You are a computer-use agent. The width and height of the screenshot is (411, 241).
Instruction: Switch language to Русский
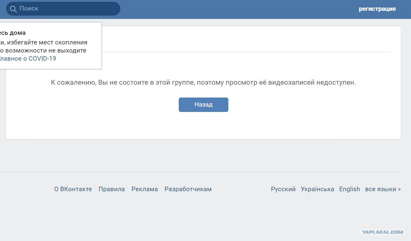(x=283, y=189)
